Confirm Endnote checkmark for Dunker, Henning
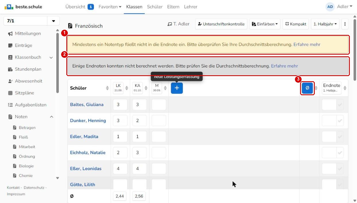The height and width of the screenshot is (203, 357). 340,121
